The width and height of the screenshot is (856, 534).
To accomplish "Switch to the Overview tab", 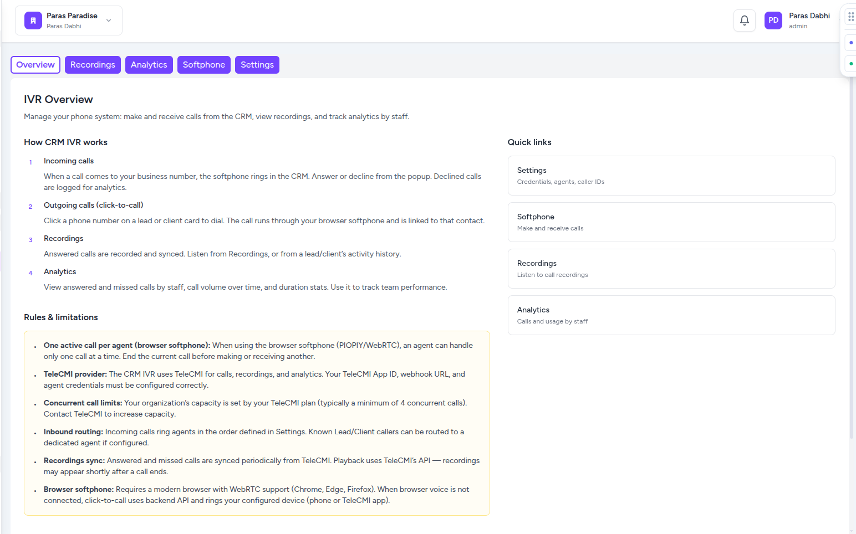I will coord(35,65).
